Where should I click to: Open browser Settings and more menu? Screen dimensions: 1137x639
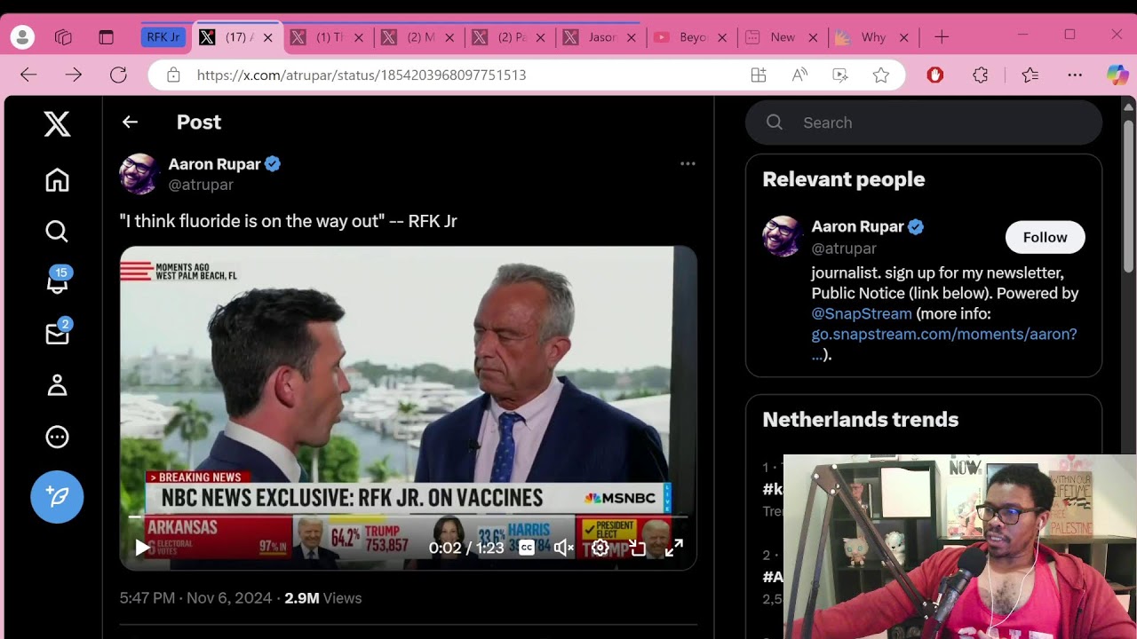click(x=1075, y=75)
